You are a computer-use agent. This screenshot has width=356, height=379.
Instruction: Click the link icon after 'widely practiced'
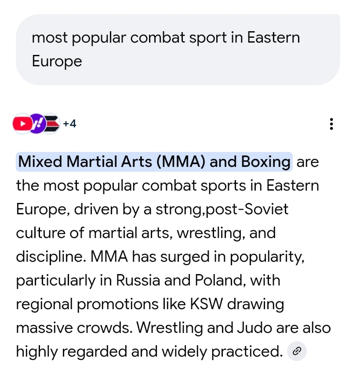[297, 351]
